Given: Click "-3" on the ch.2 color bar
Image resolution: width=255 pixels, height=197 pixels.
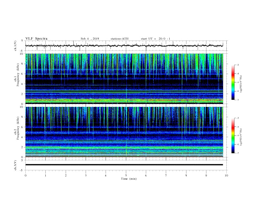Looking at the screenshot, I should point(237,118).
